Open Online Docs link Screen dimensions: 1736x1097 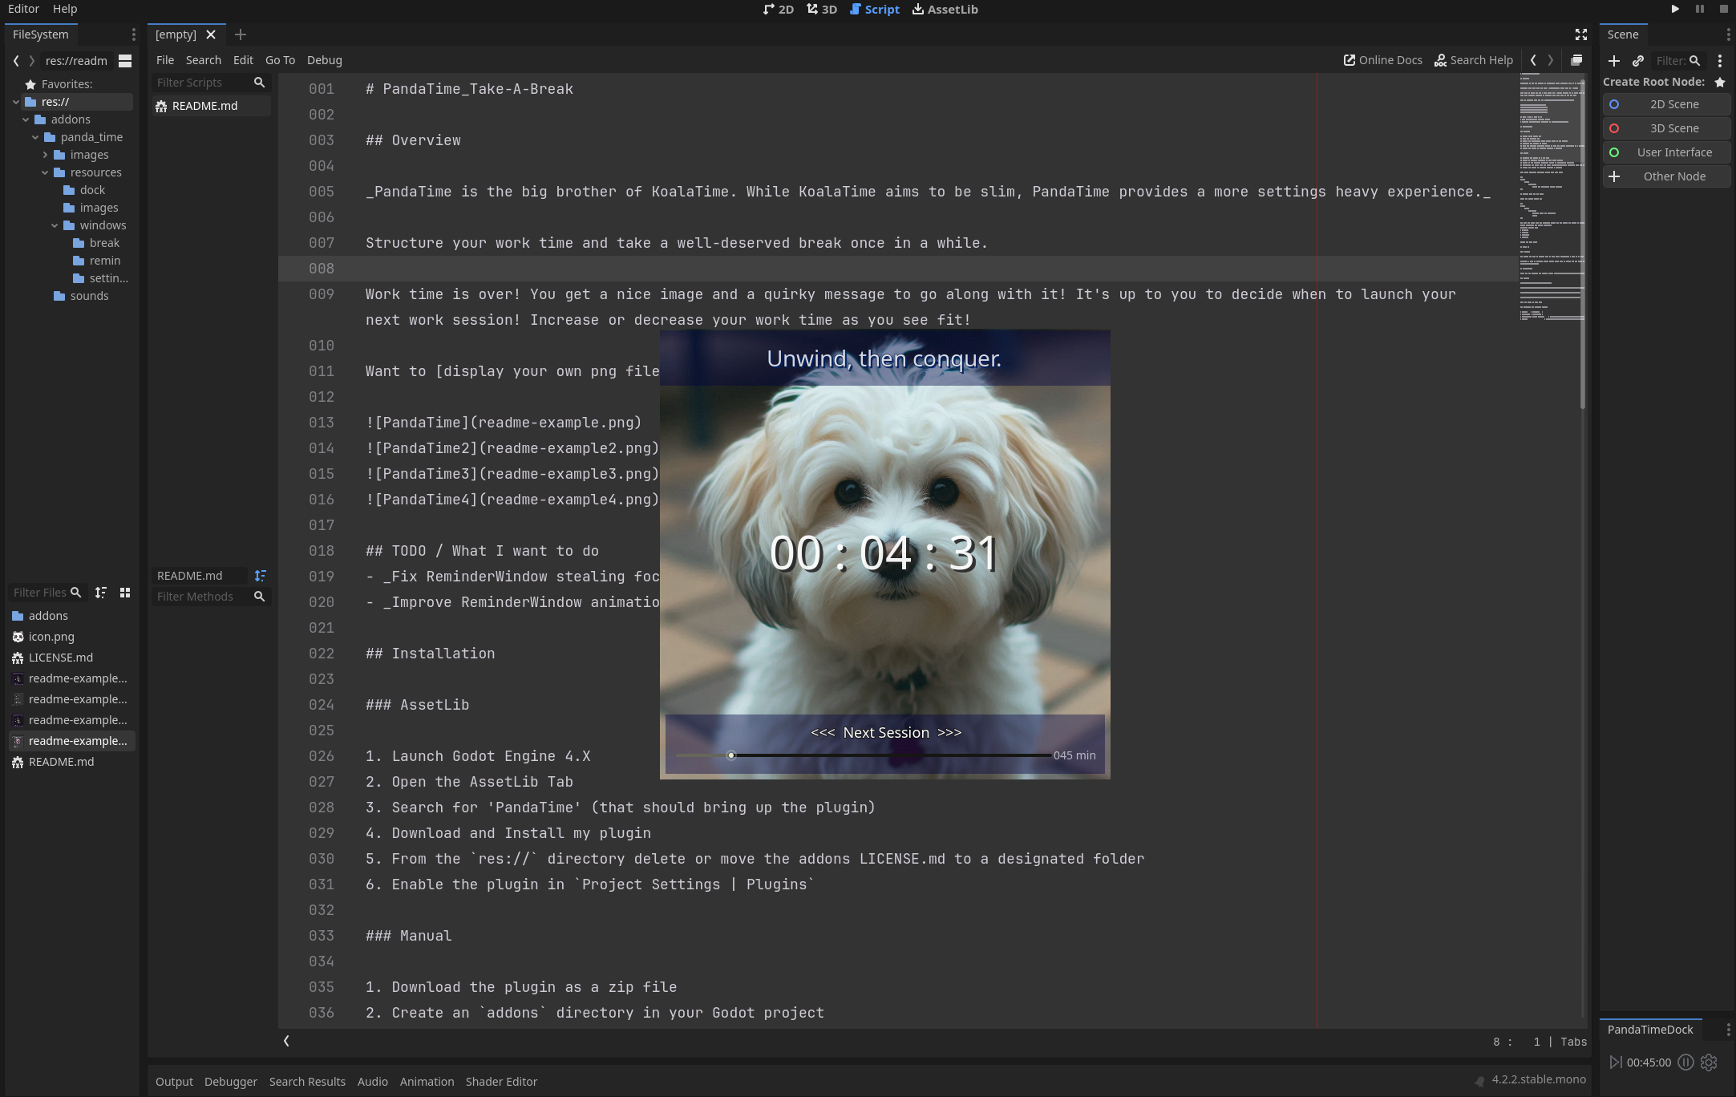click(x=1382, y=60)
